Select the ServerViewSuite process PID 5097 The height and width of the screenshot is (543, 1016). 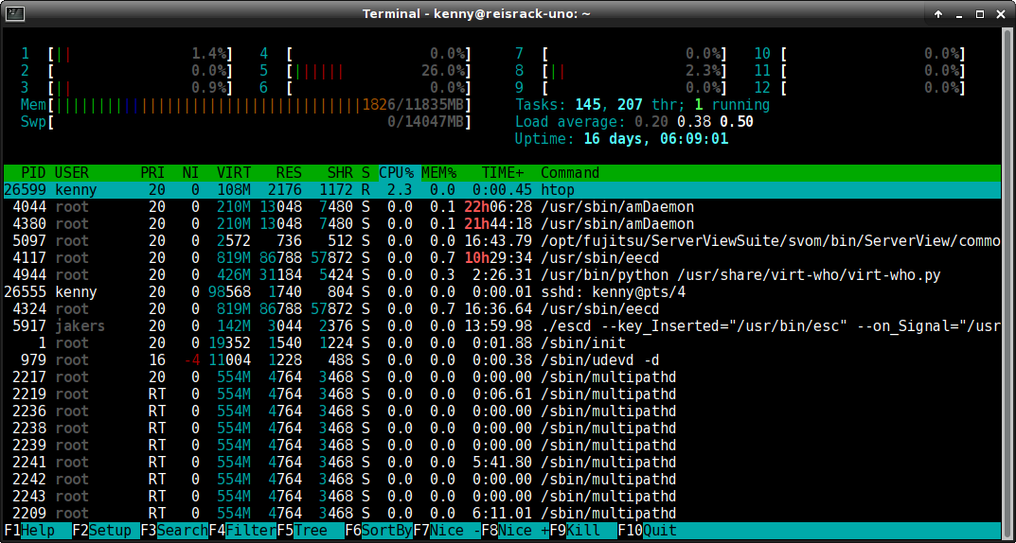(x=502, y=241)
